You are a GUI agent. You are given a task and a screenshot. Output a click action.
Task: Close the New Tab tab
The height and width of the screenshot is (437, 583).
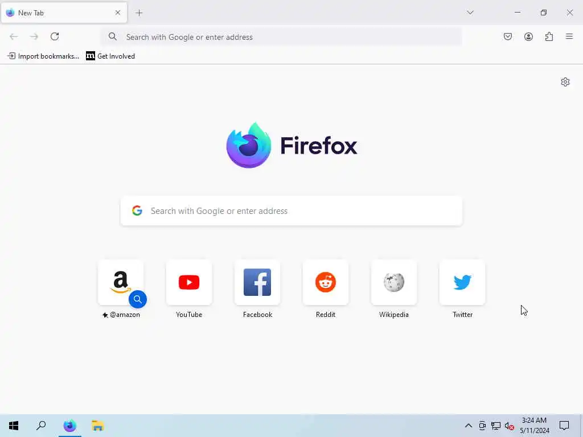[x=117, y=13]
